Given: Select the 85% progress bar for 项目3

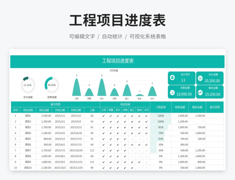Looking at the screenshot, I should click(159, 127).
